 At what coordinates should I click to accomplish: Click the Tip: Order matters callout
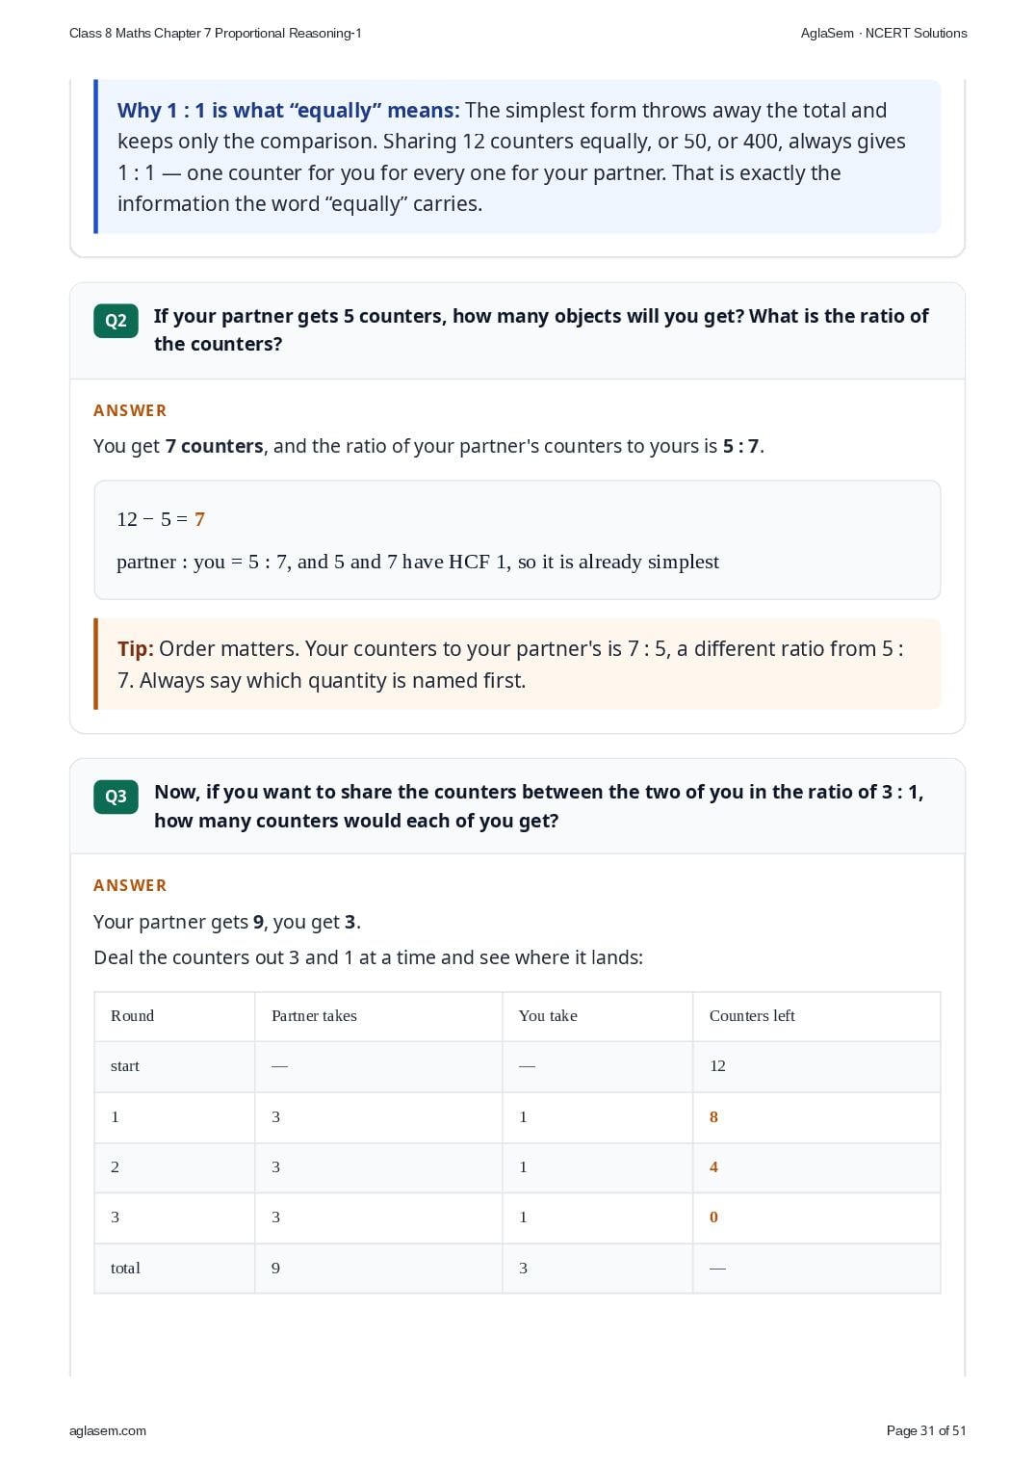[x=517, y=664]
